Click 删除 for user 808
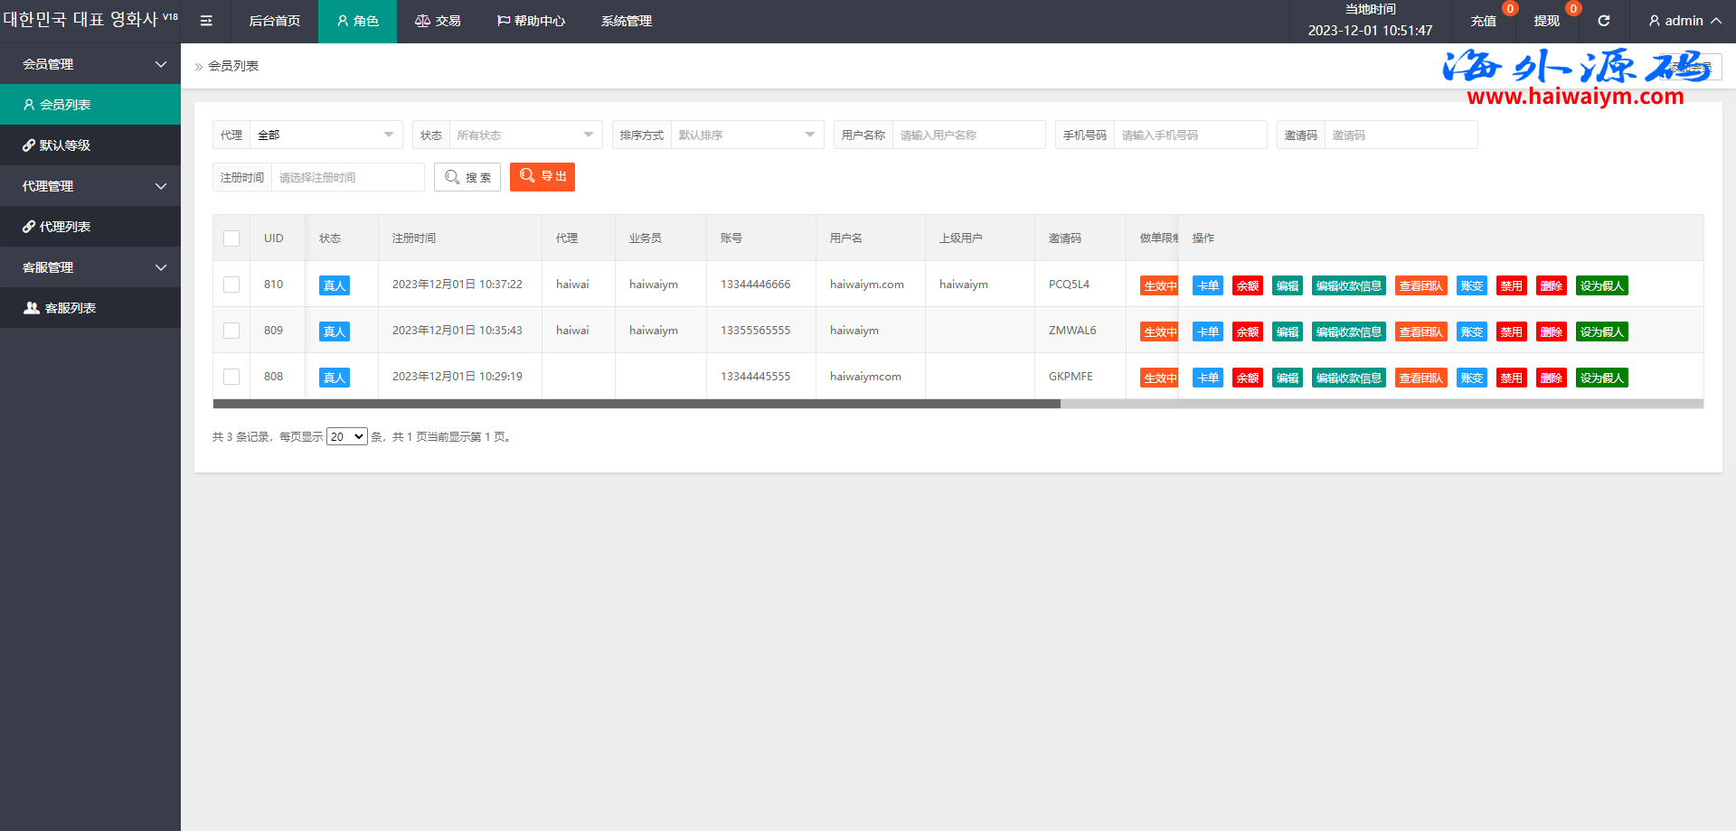 (1551, 378)
